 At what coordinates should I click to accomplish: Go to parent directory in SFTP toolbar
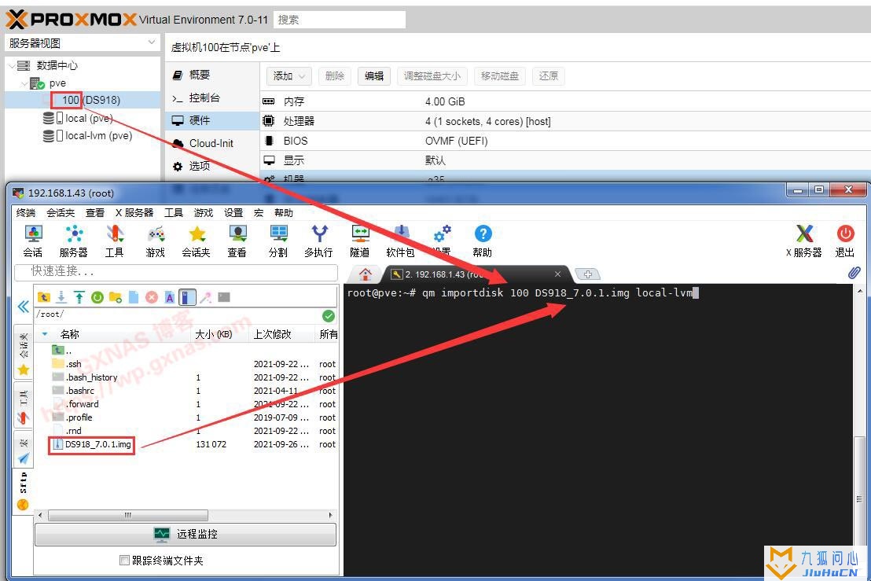click(43, 297)
